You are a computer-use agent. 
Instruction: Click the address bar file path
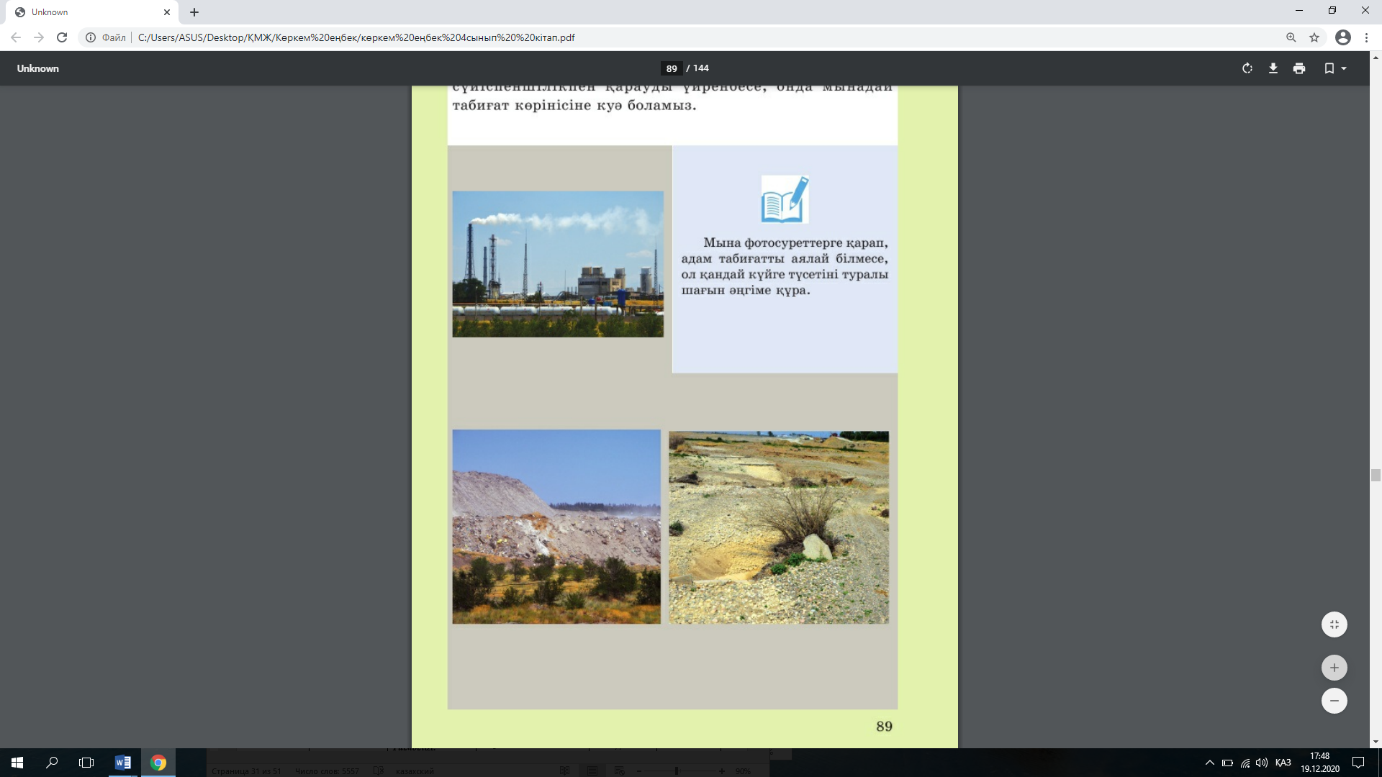[356, 37]
